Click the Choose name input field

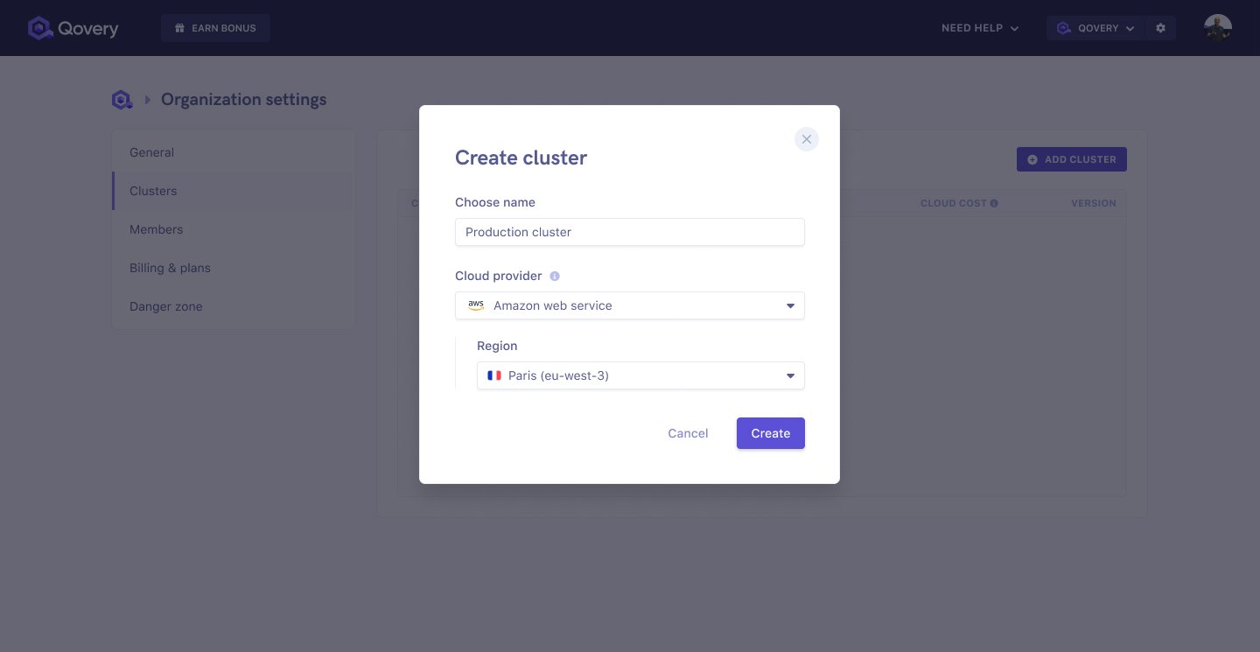630,232
